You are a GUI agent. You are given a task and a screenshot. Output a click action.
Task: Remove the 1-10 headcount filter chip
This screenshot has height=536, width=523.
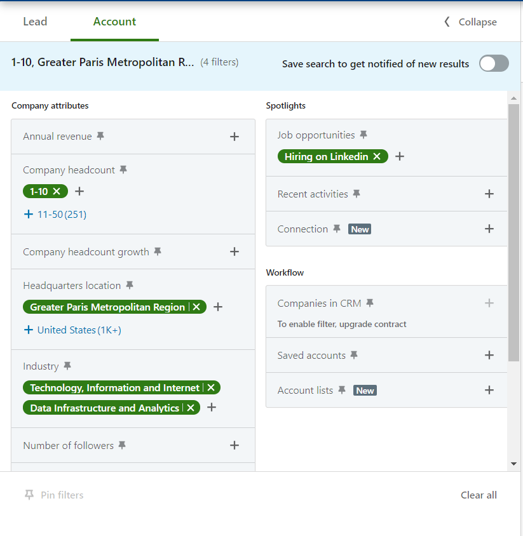(x=57, y=191)
